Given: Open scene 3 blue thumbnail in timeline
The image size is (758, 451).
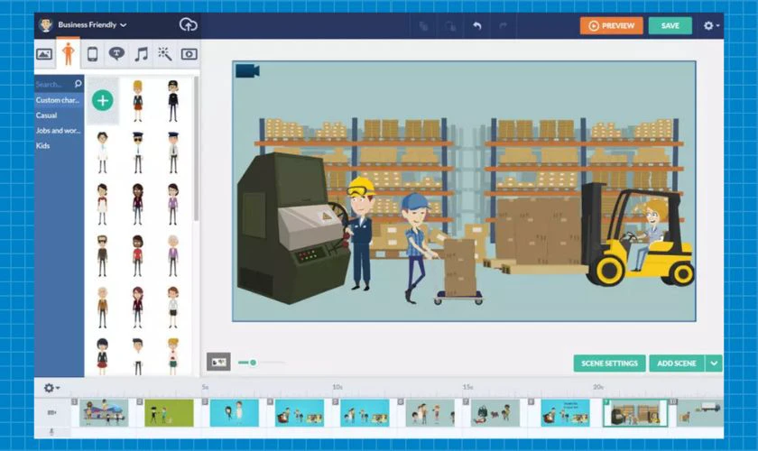Looking at the screenshot, I should click(x=235, y=413).
